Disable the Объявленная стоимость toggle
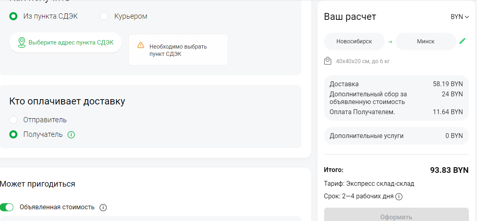The image size is (477, 221). coord(7,207)
